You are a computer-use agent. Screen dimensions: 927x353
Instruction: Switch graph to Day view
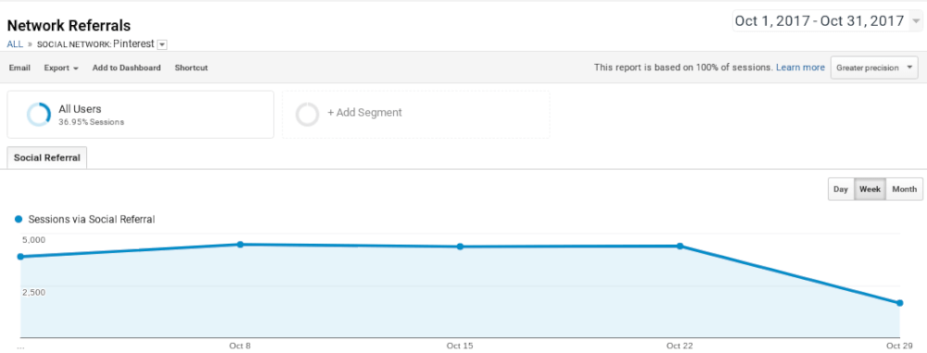point(841,189)
